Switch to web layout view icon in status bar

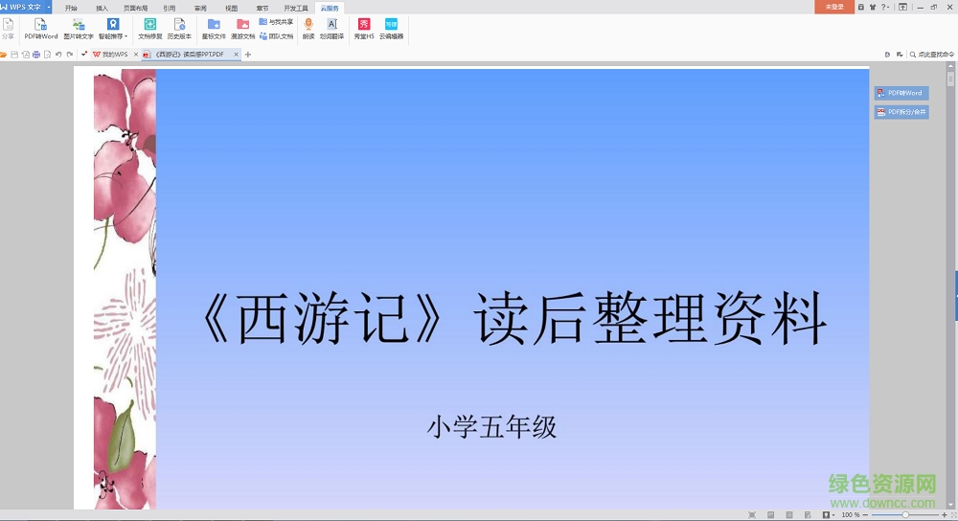click(x=808, y=515)
